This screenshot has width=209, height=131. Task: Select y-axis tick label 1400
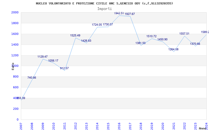(x=15, y=45)
